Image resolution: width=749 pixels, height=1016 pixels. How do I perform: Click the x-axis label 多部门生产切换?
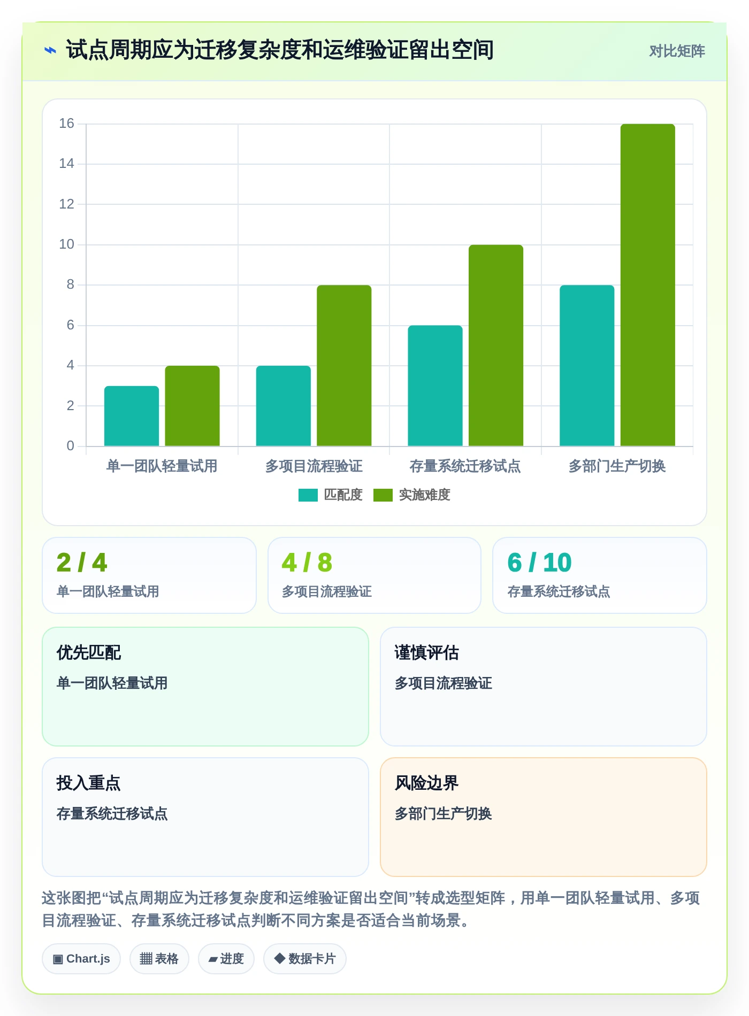[x=617, y=466]
